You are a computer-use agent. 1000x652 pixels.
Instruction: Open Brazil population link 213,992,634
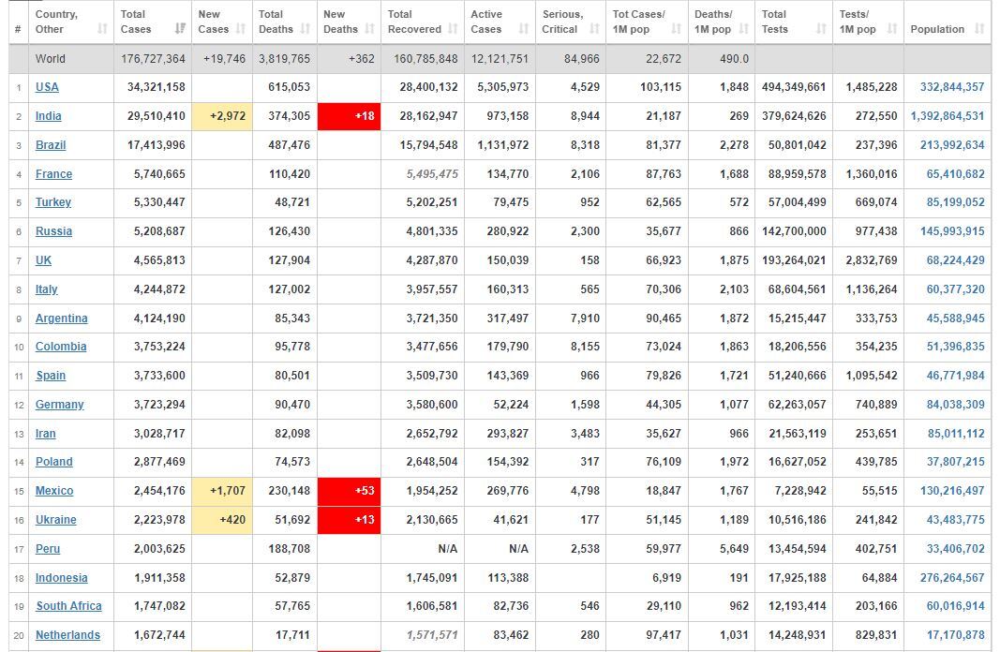click(952, 145)
